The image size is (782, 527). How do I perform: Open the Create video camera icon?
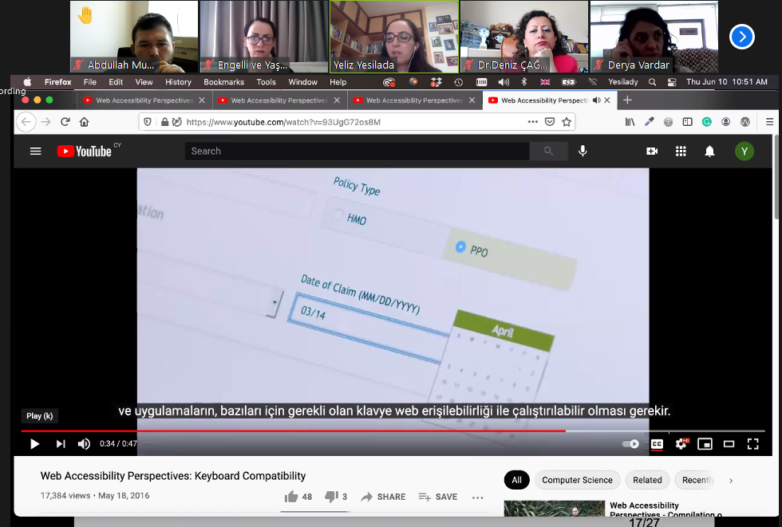(x=652, y=151)
